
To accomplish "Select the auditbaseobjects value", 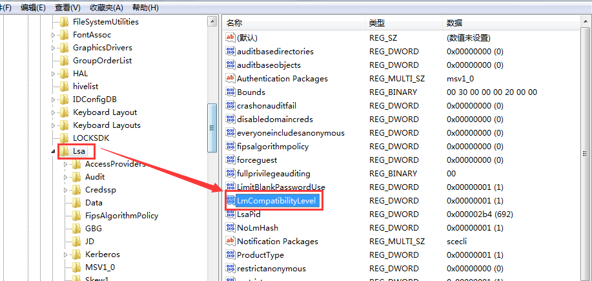I will (269, 65).
